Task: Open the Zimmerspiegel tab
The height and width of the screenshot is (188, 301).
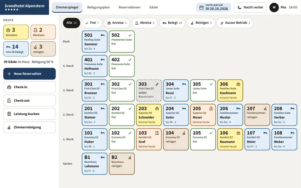Action: pyautogui.click(x=67, y=7)
